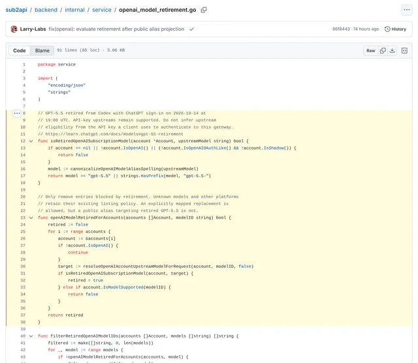Open the more file actions ellipsis menu
This screenshot has height=363, width=418.
[x=406, y=10]
